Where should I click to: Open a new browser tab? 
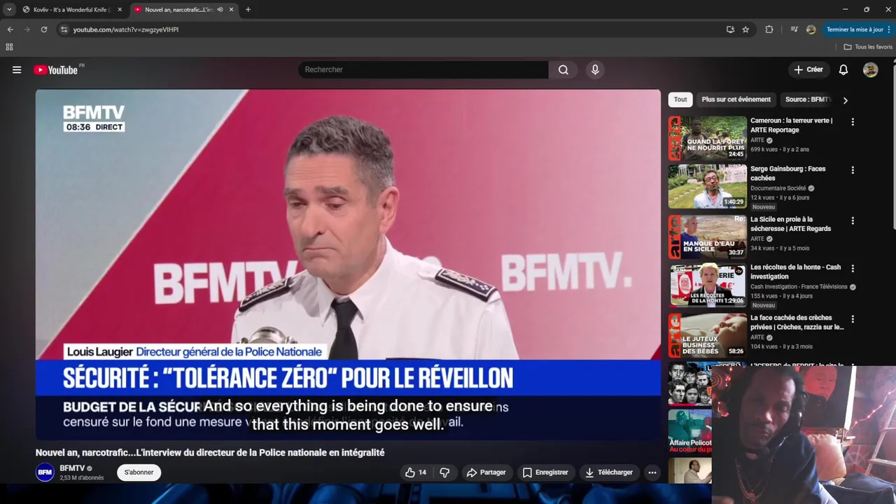[x=248, y=10]
